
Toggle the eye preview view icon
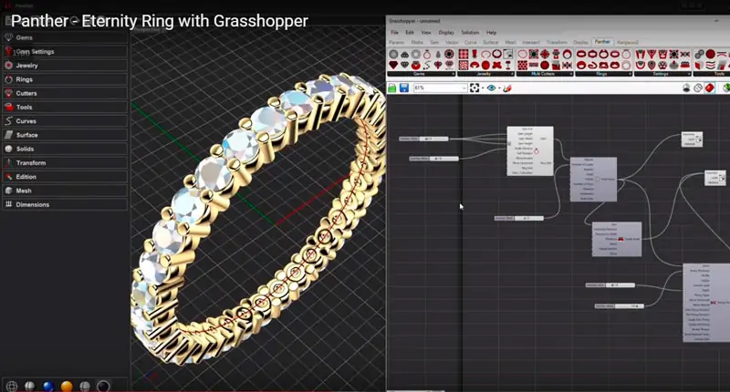coord(491,88)
